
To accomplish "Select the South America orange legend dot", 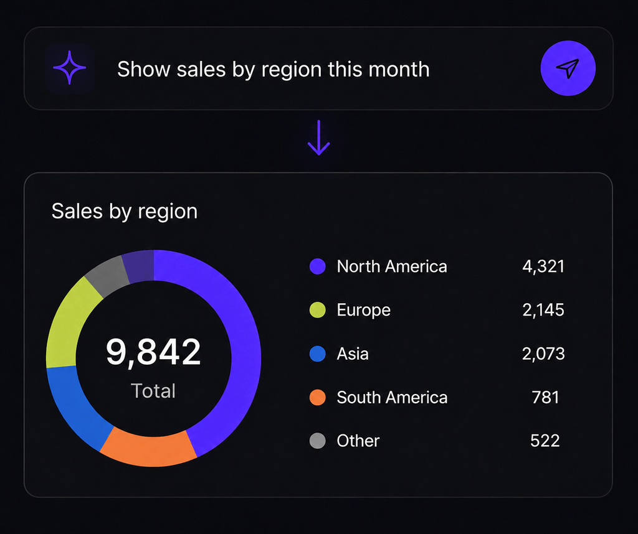I will click(x=317, y=398).
